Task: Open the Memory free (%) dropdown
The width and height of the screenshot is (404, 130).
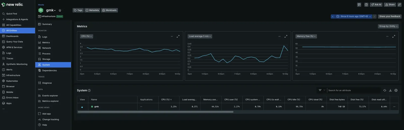Action: [306, 36]
